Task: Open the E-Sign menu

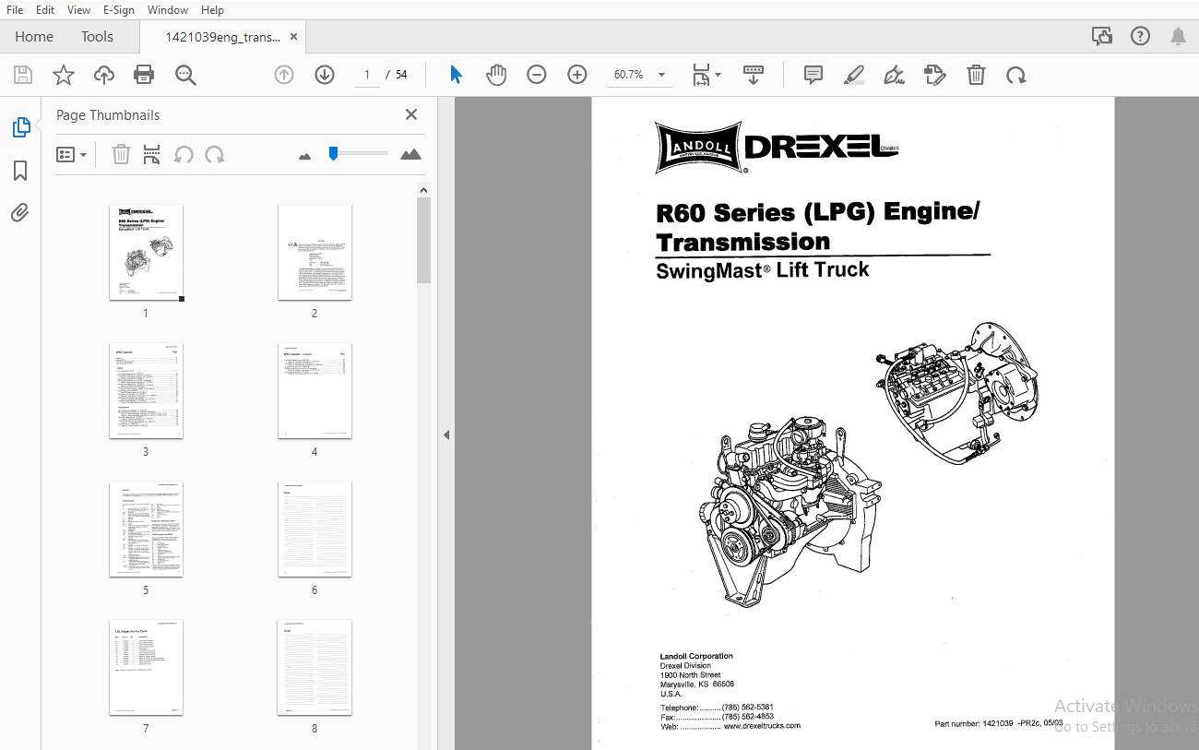Action: pos(119,9)
